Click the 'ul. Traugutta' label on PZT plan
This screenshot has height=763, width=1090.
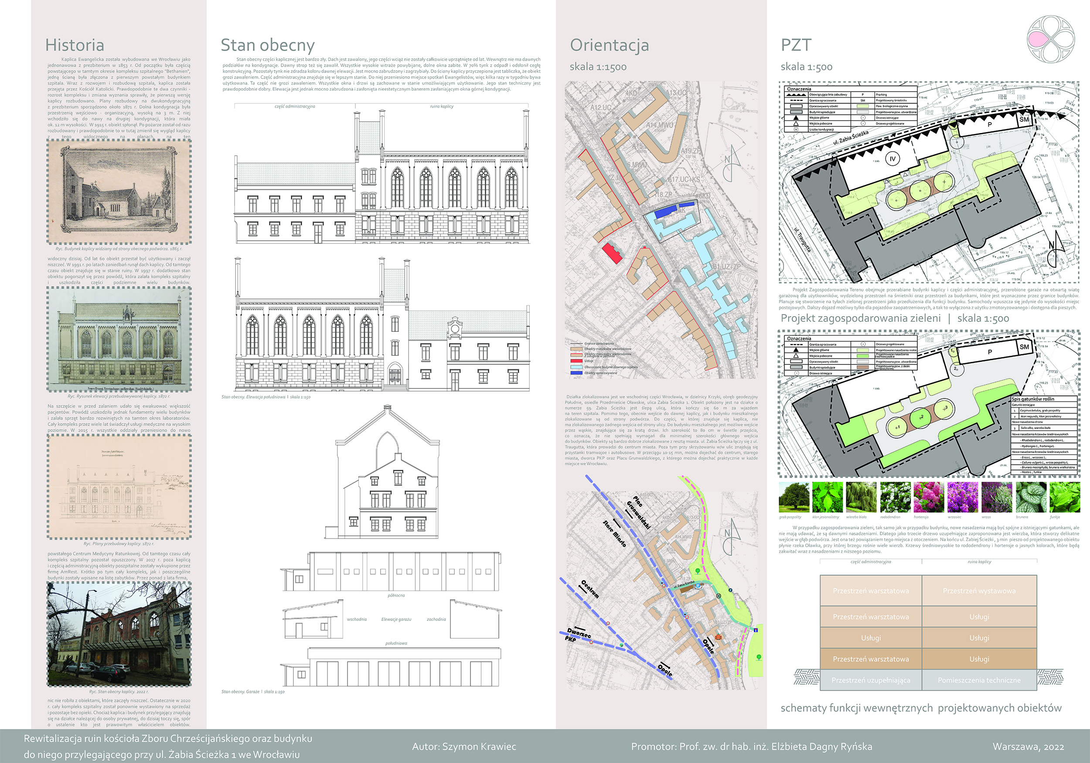tap(803, 239)
